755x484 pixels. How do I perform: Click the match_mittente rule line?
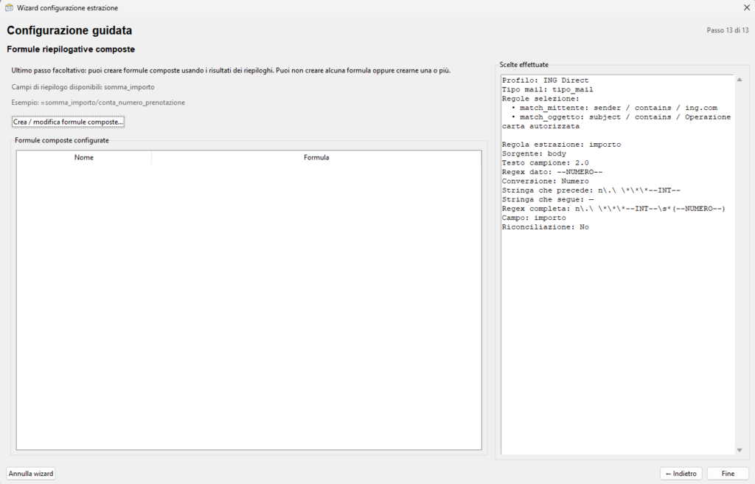pos(614,108)
